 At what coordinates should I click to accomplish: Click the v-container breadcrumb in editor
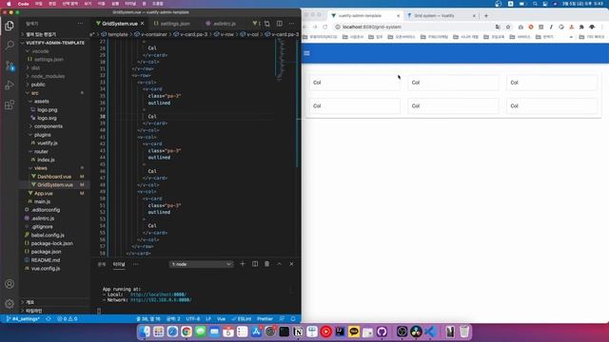[151, 34]
